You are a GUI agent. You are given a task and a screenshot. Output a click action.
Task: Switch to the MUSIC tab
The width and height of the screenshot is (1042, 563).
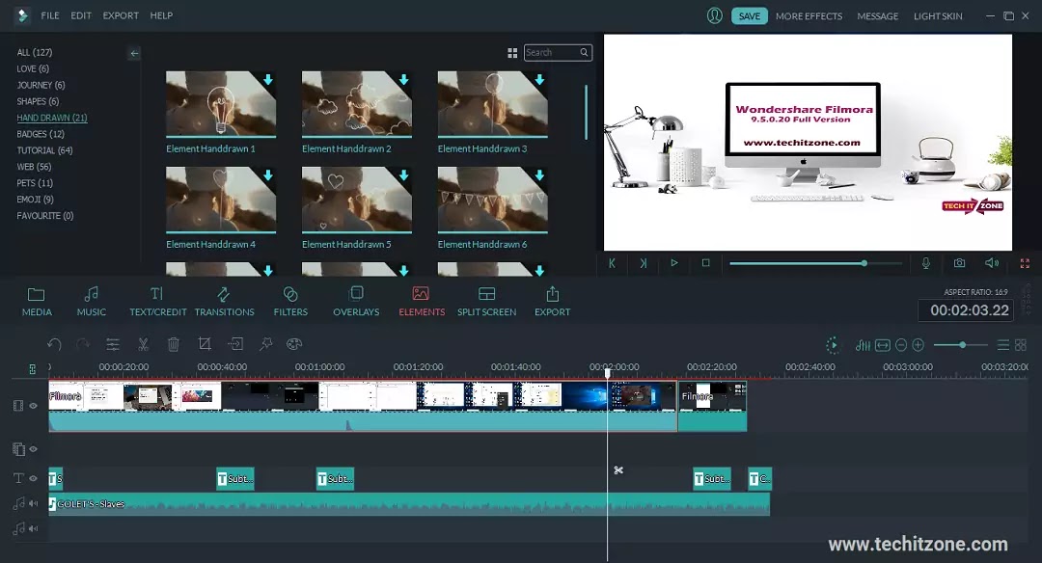coord(92,302)
